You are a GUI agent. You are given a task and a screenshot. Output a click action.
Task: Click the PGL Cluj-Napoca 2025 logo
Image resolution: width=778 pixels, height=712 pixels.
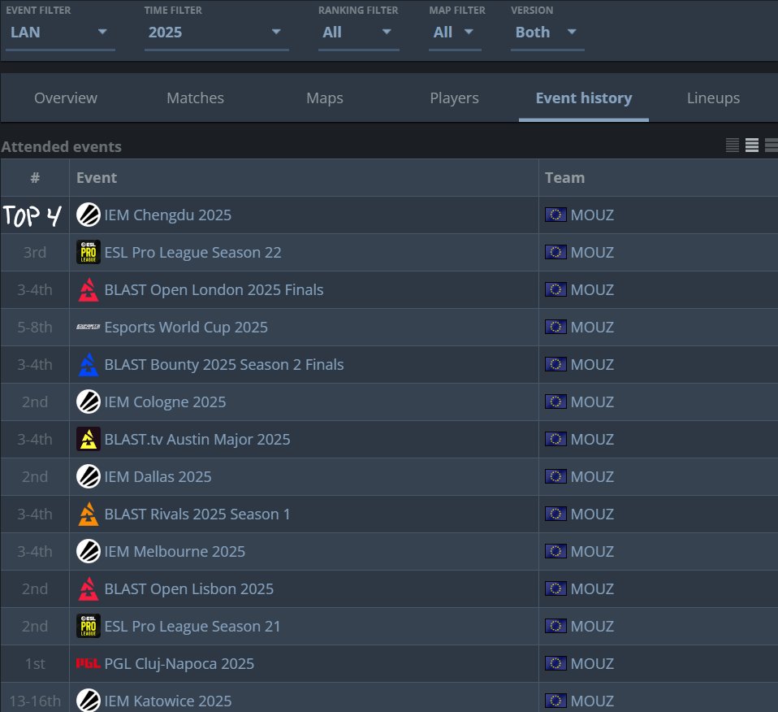point(89,663)
